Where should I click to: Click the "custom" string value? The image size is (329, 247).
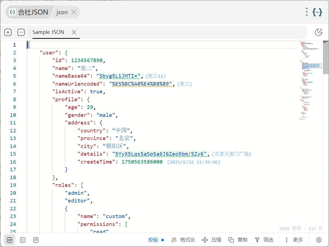[x=115, y=216]
